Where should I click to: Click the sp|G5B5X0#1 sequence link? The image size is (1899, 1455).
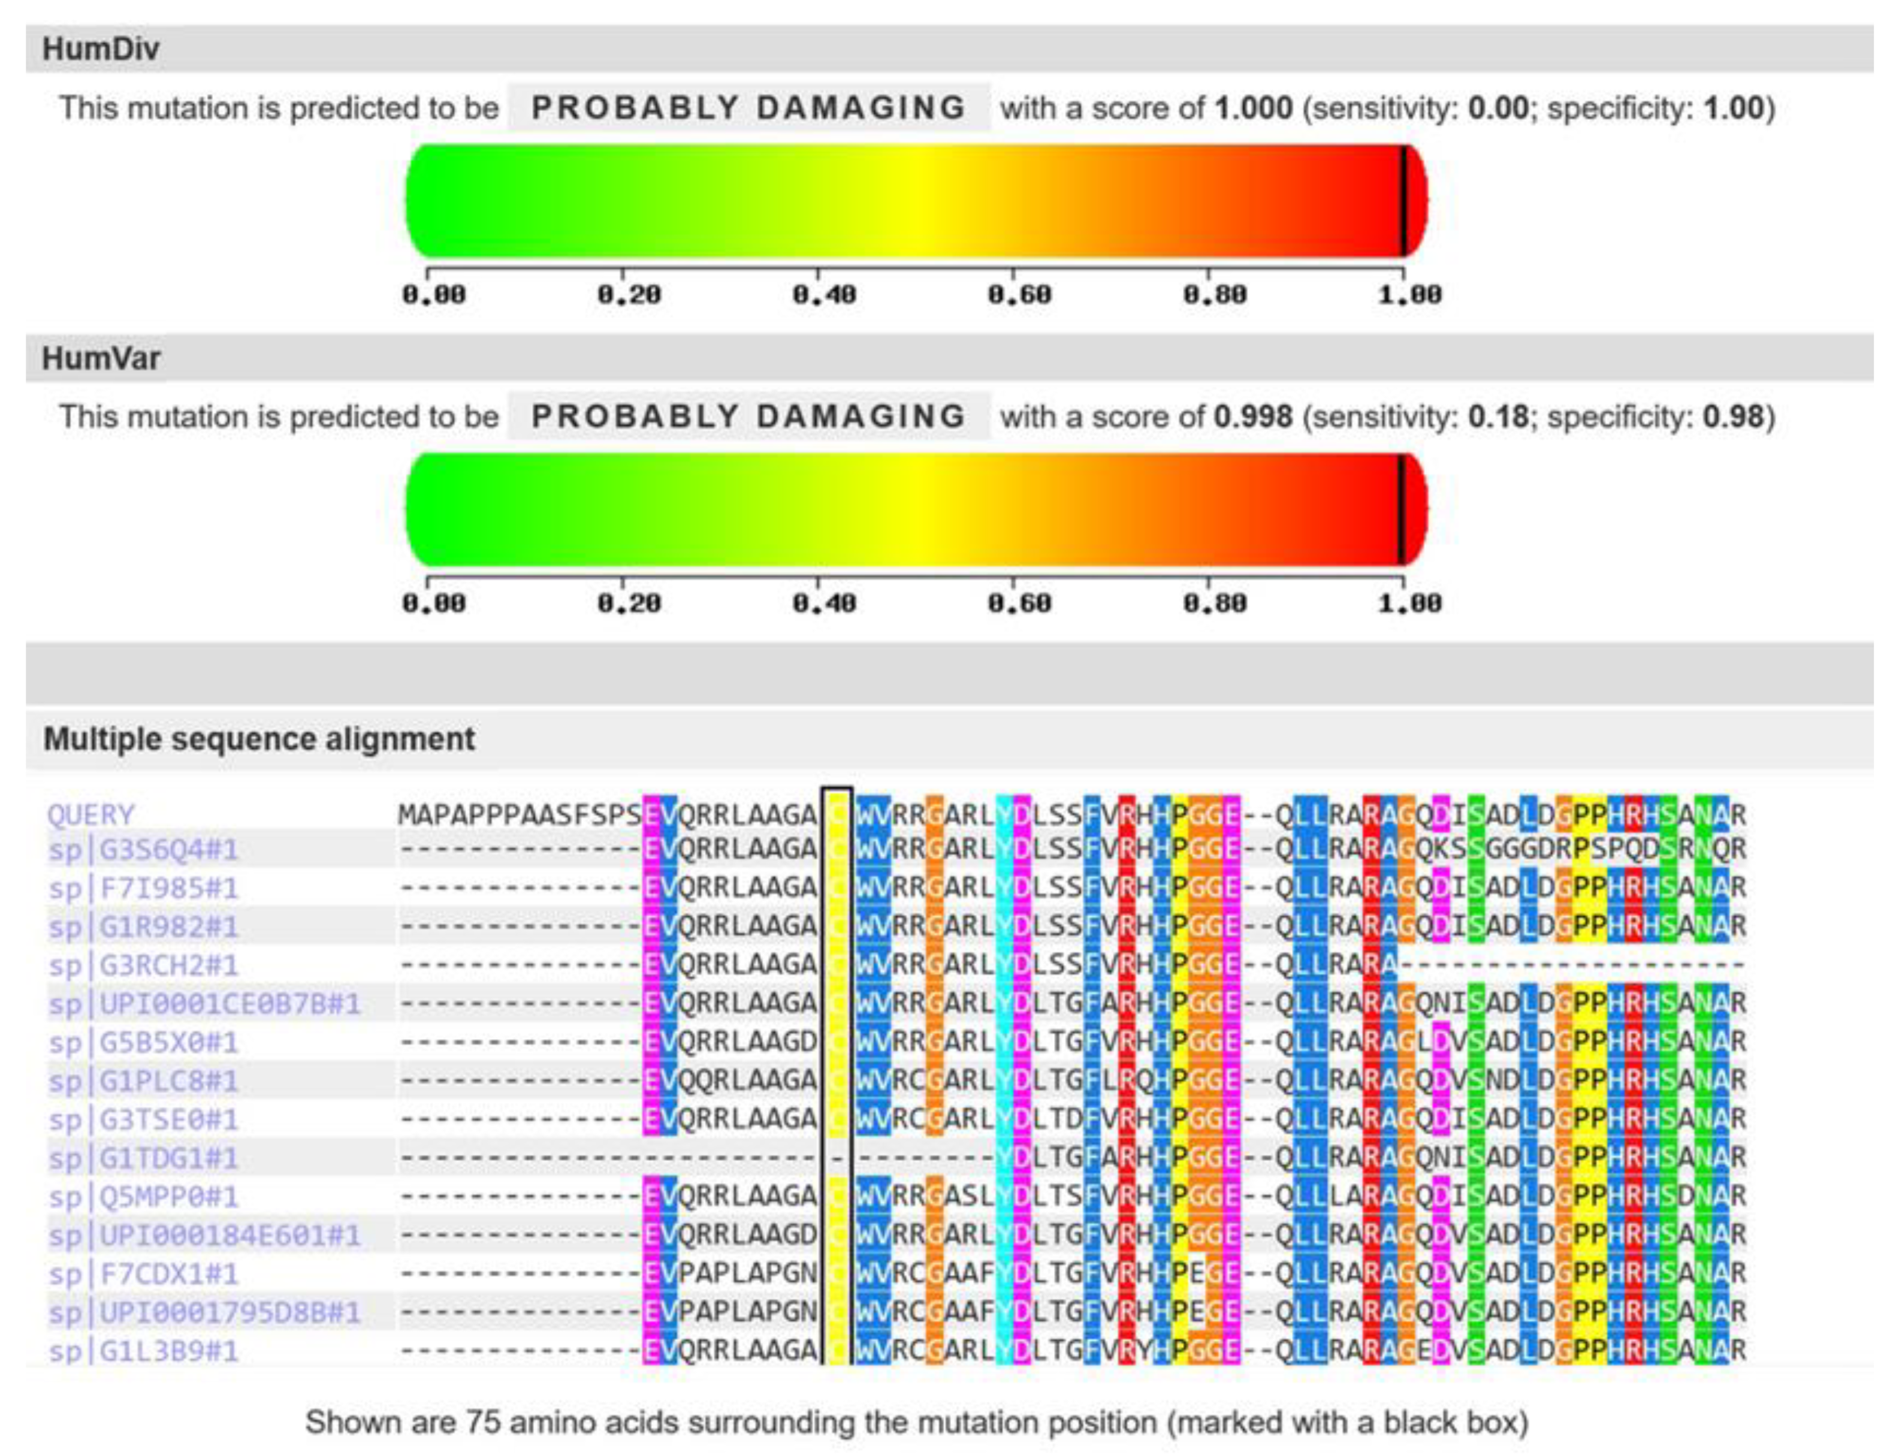[x=143, y=1042]
